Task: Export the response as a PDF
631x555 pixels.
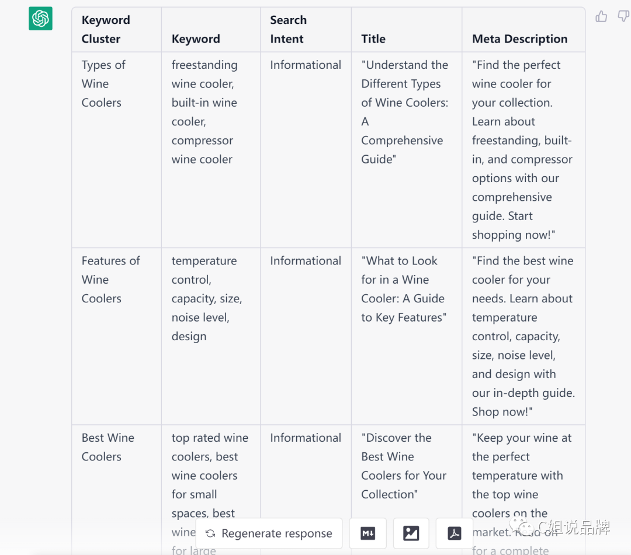Action: pos(455,533)
